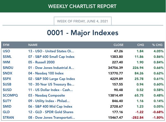Open the USO symbol link
Viewport: 166px width, 122px height.
coord(6,51)
